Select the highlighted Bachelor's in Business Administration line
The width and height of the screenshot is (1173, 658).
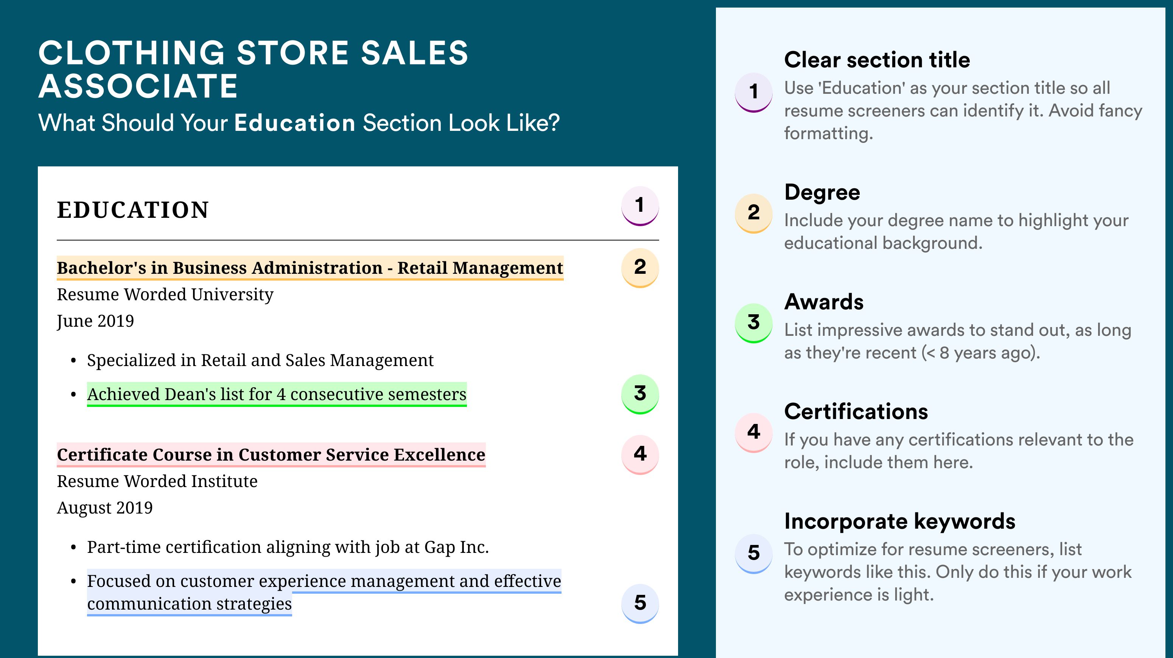(310, 268)
